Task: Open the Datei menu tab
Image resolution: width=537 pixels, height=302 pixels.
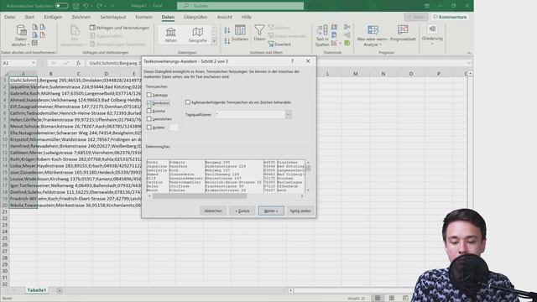Action: pos(9,17)
